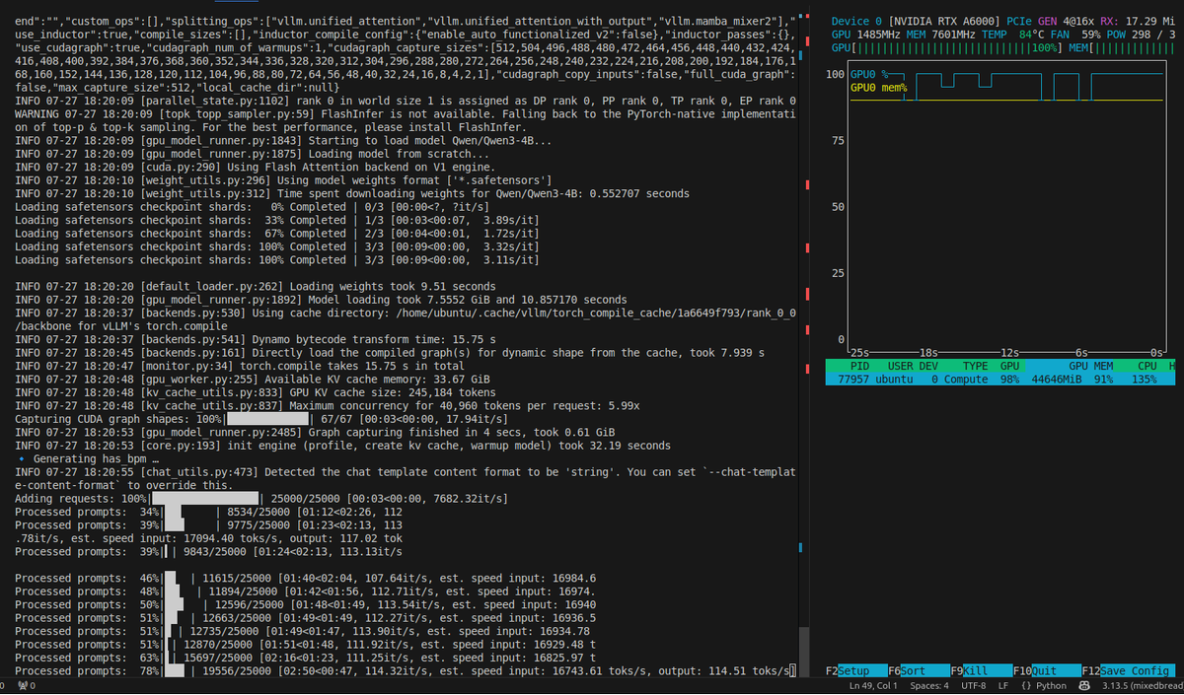The height and width of the screenshot is (695, 1184).
Task: Open encoding selector showing UTF-8
Action: point(975,685)
